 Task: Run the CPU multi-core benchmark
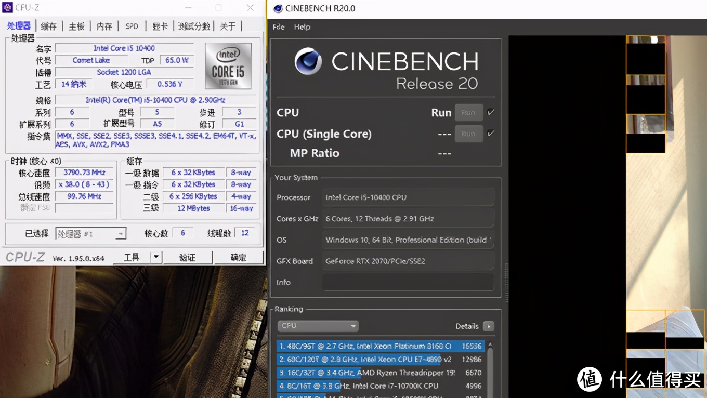[x=468, y=112]
